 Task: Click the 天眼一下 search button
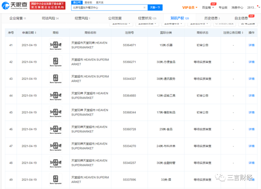[155, 7]
